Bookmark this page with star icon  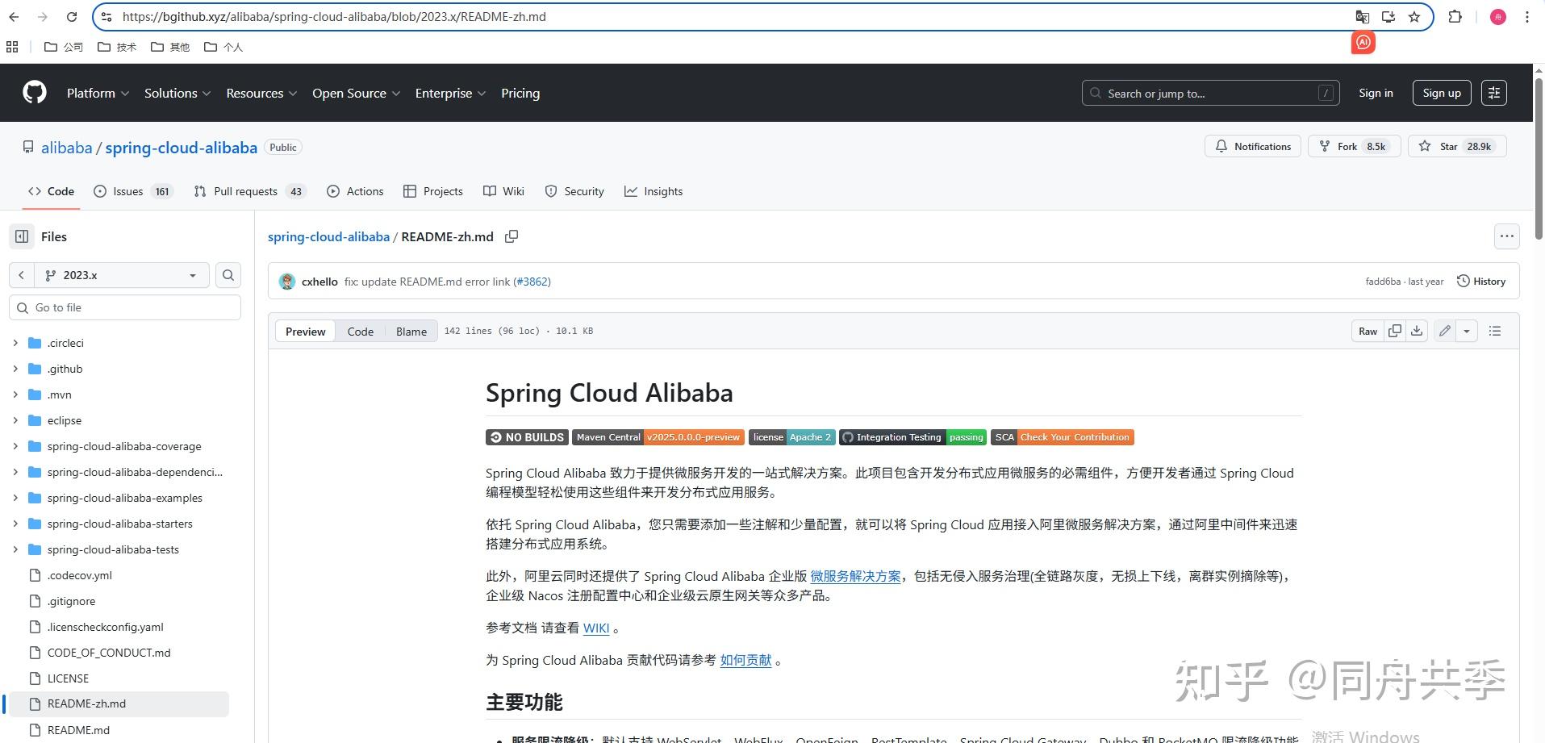point(1414,16)
